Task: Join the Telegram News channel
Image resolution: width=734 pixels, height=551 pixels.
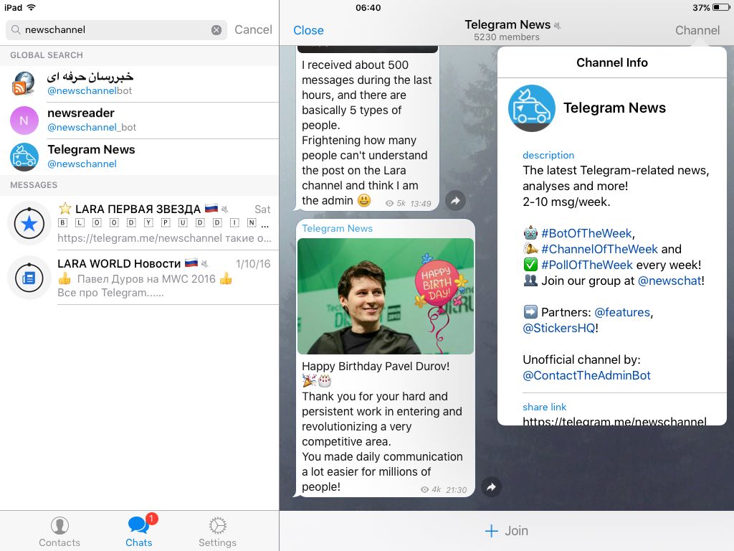Action: pos(507,531)
